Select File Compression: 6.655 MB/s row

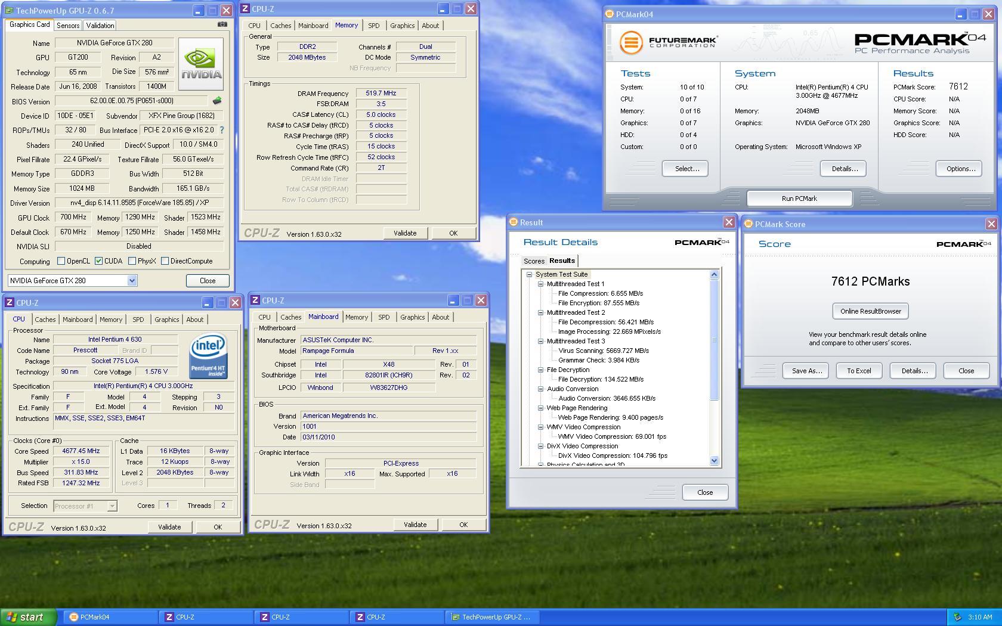point(600,293)
